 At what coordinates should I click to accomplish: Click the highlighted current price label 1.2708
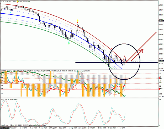[161, 61]
